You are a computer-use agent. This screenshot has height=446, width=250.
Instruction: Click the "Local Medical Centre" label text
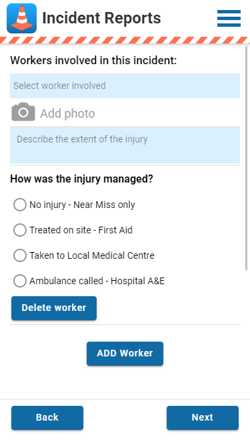tap(111, 255)
